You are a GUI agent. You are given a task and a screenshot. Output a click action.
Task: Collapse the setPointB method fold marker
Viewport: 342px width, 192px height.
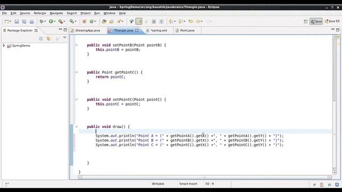click(x=76, y=45)
